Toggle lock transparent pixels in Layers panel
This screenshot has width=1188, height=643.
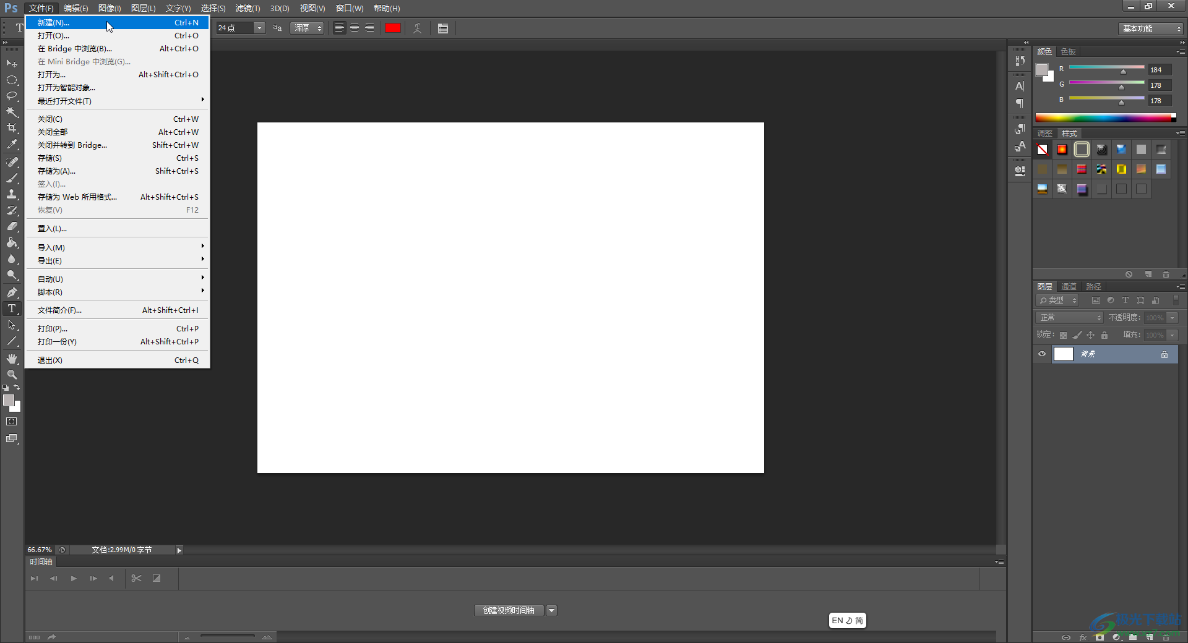[1063, 335]
